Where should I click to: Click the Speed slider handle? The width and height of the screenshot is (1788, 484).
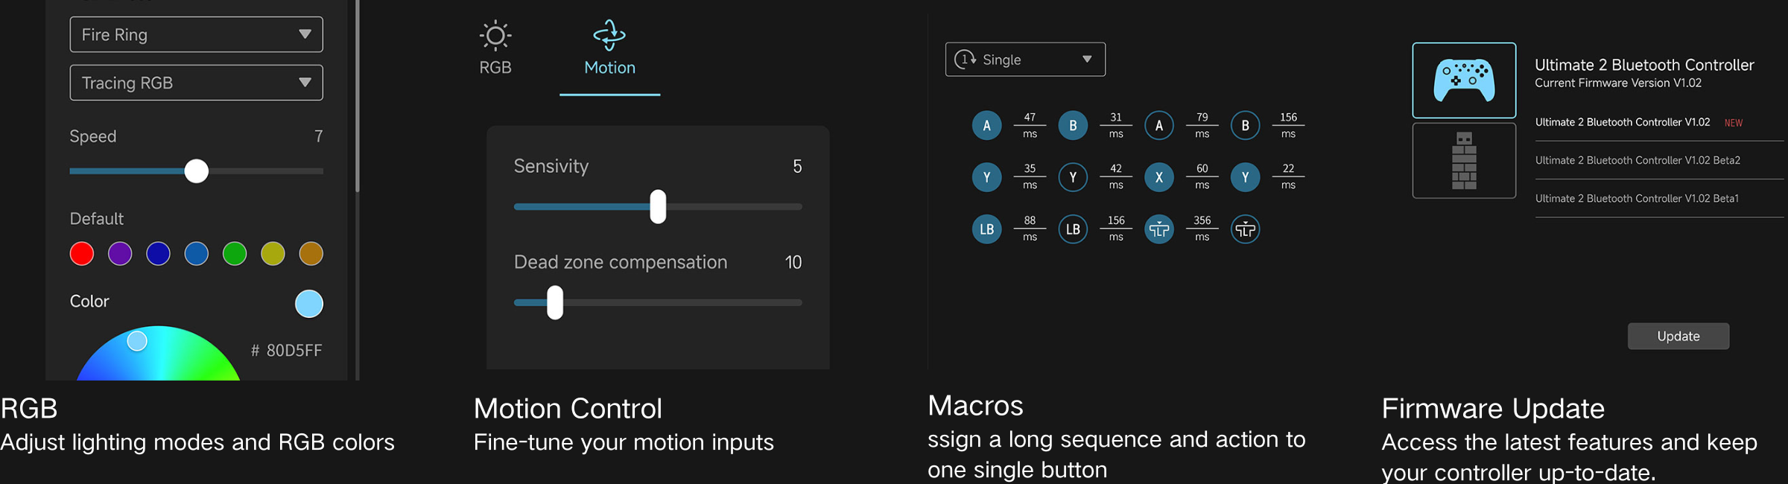[x=197, y=171]
